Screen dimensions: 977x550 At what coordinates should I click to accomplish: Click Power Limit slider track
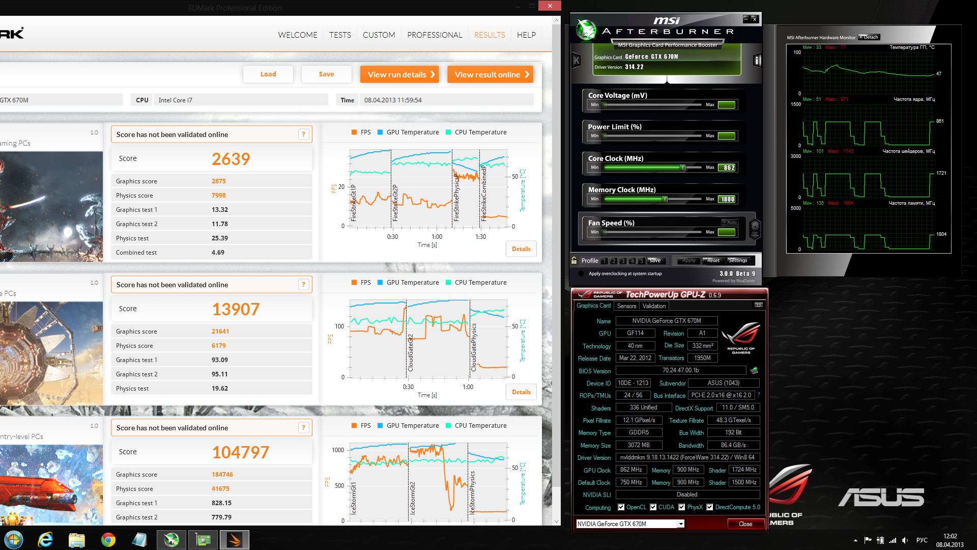click(652, 135)
